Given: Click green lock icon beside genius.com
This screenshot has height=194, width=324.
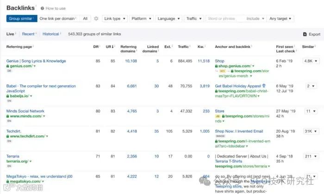Looking at the screenshot, I should (8, 66).
